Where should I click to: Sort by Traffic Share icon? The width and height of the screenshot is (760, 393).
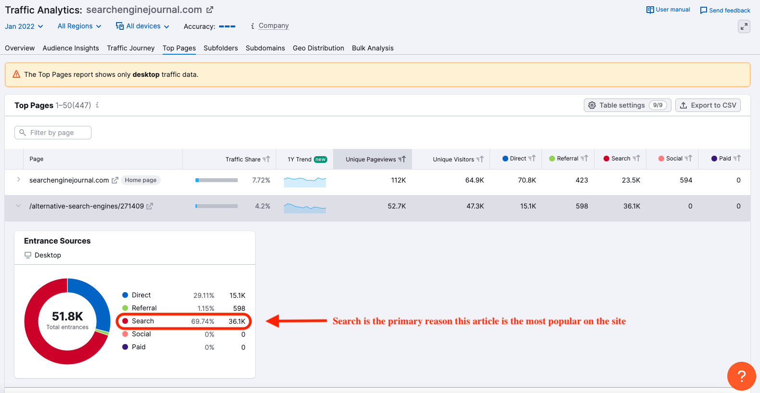click(x=267, y=159)
